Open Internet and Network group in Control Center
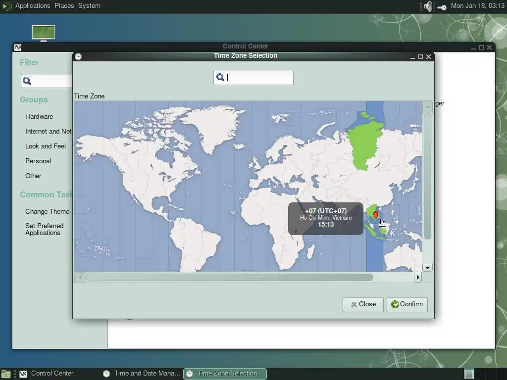This screenshot has height=380, width=507. tap(49, 131)
